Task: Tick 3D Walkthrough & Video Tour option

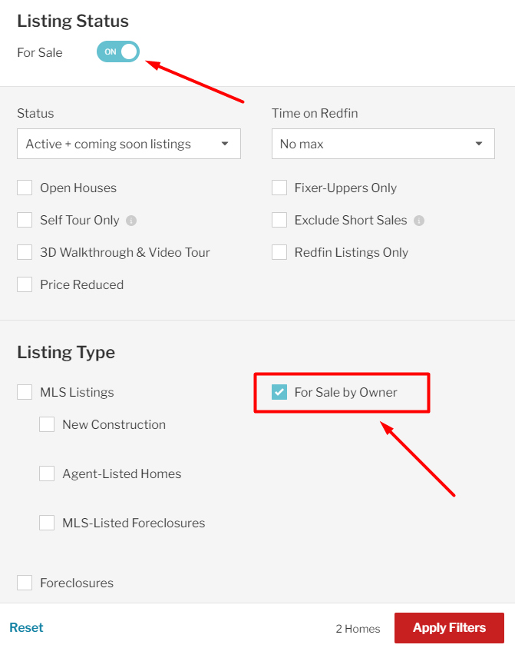Action: (x=25, y=252)
